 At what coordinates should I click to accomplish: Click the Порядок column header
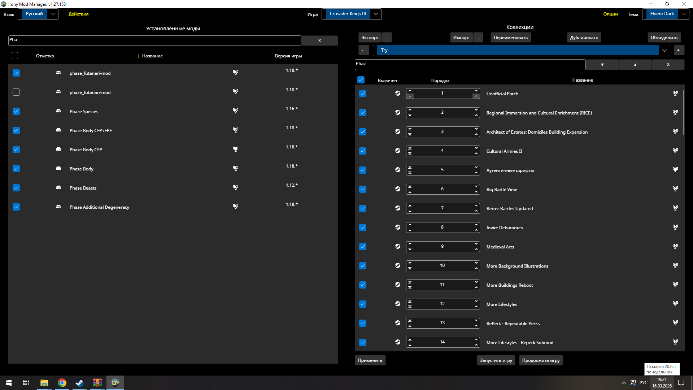(x=440, y=81)
